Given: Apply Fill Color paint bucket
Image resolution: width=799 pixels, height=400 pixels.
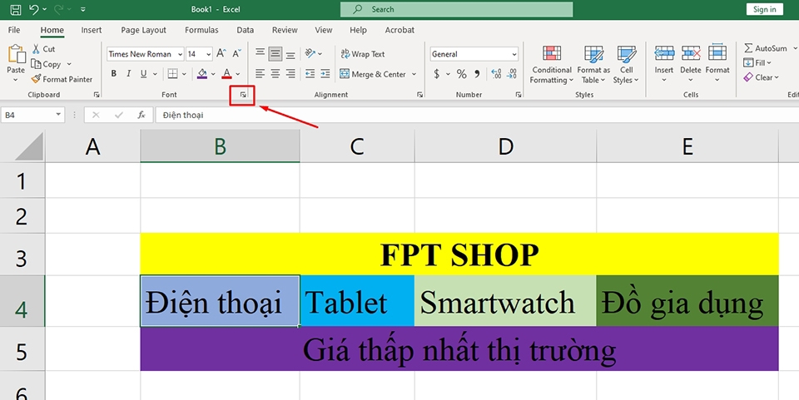Looking at the screenshot, I should point(202,74).
